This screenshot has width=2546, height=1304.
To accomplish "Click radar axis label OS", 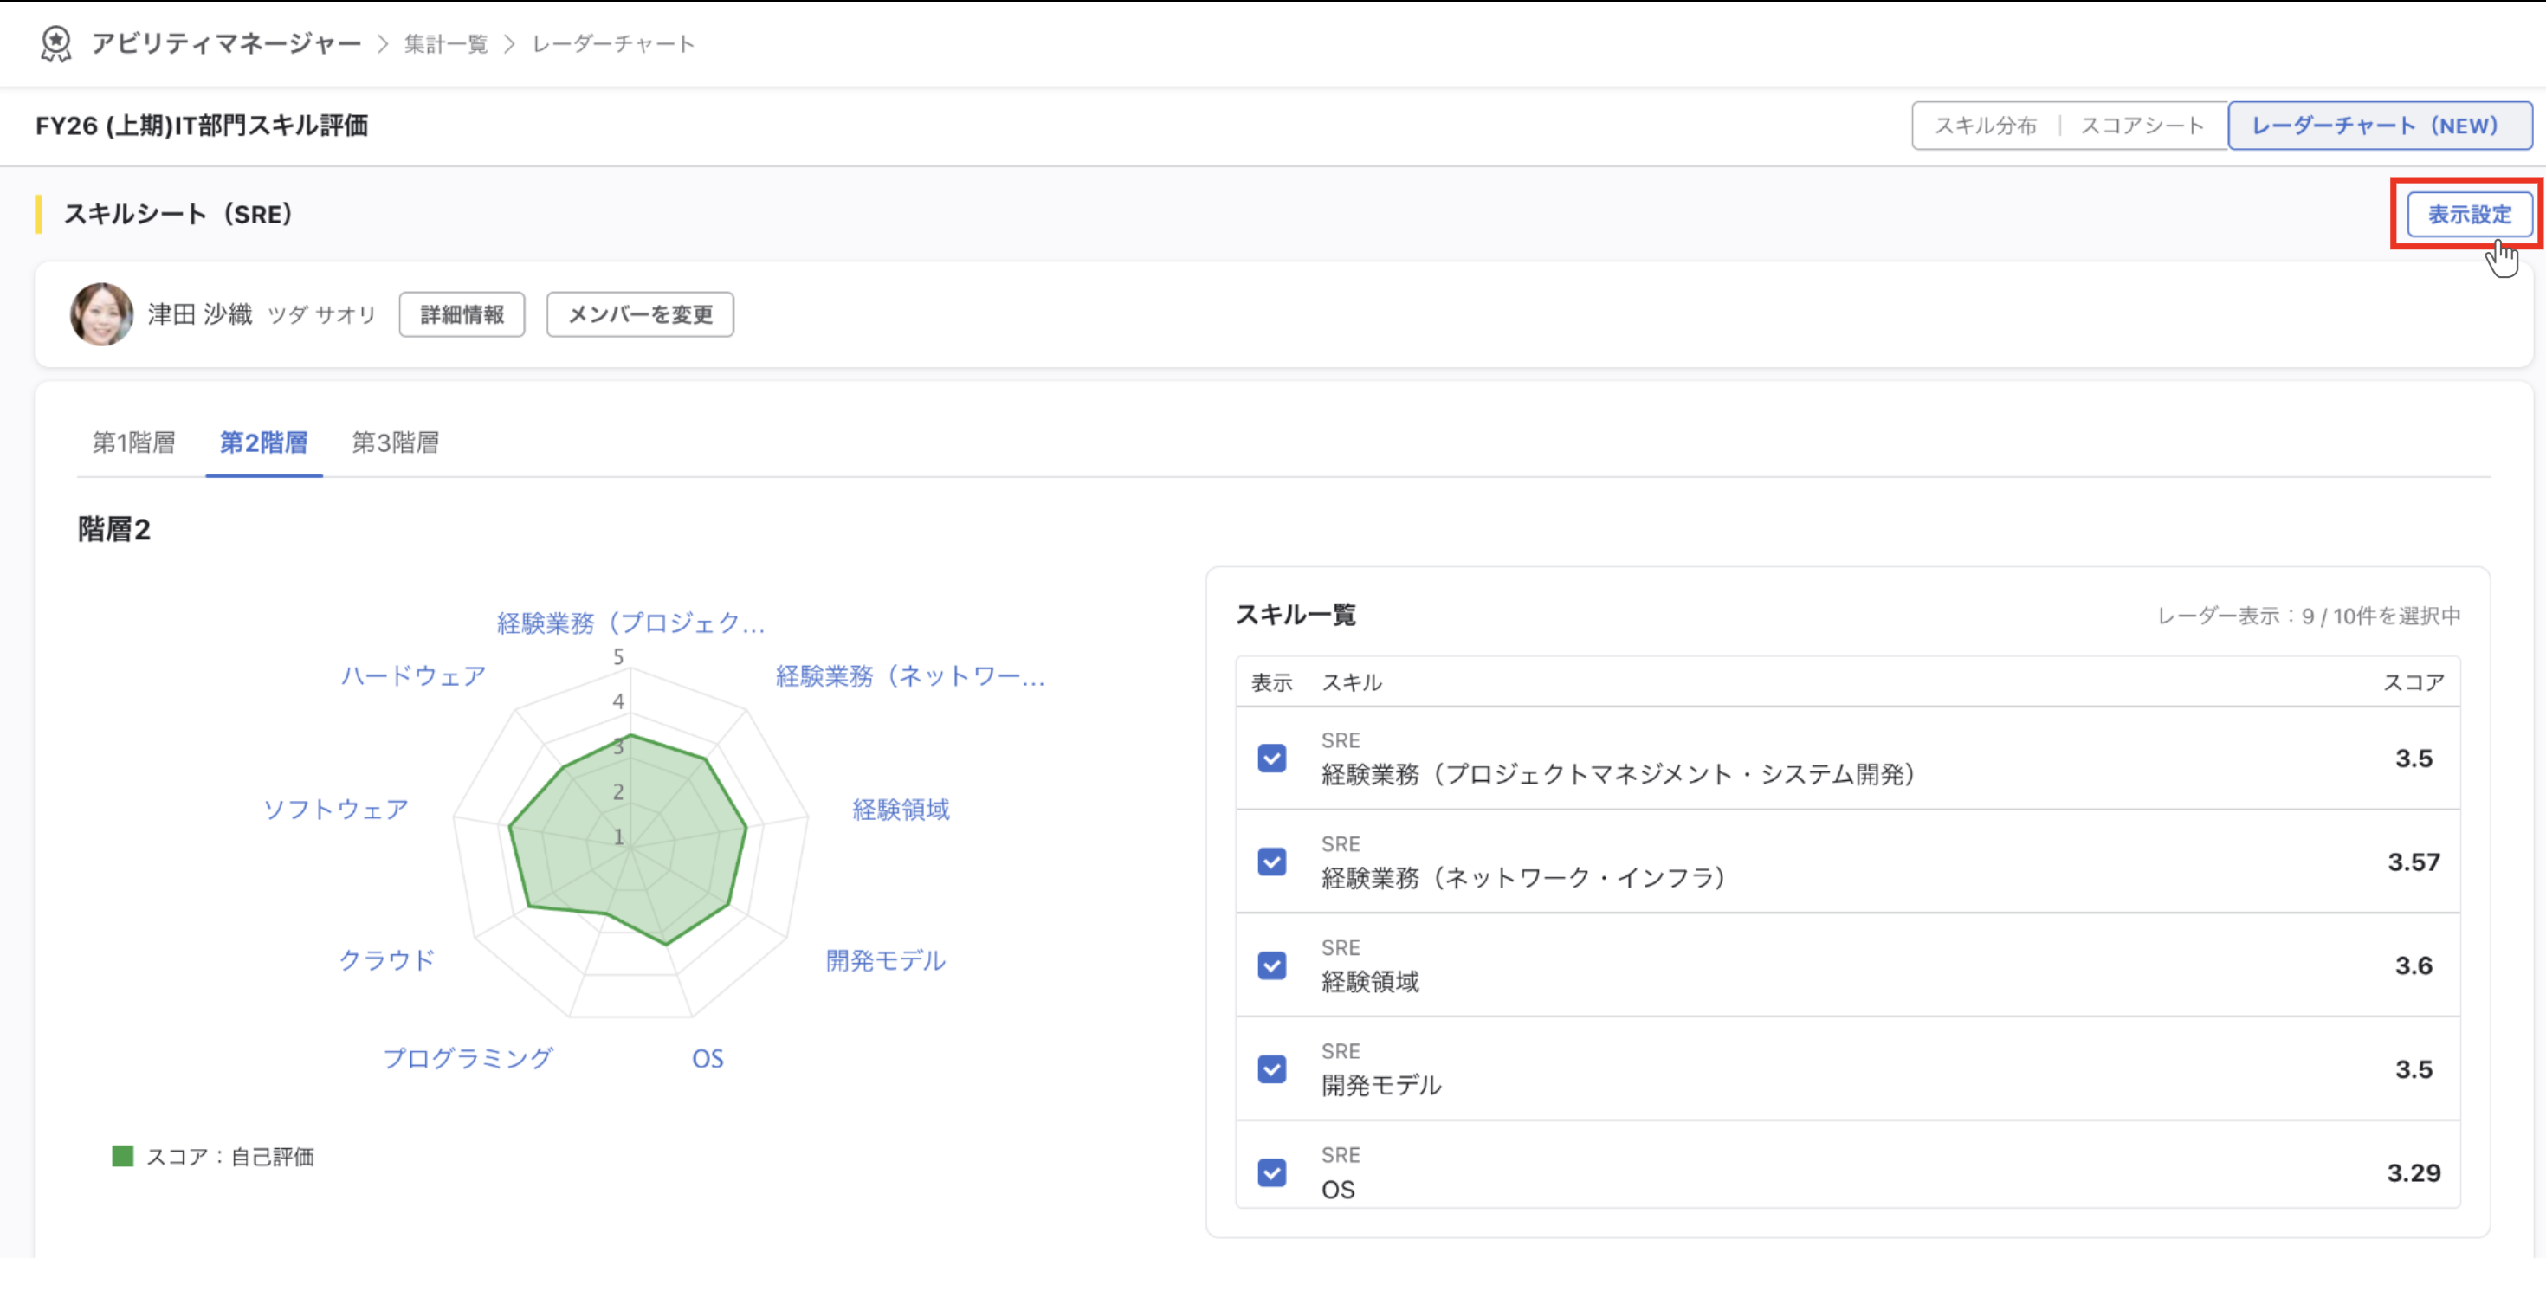I will click(x=708, y=1059).
